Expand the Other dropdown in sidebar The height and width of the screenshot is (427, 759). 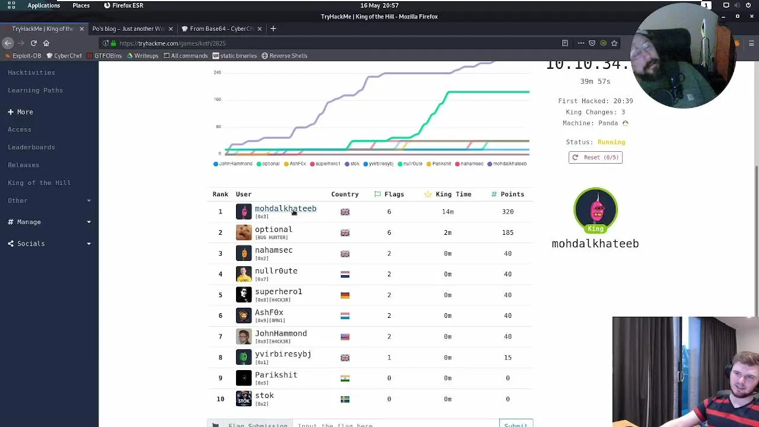(x=49, y=200)
